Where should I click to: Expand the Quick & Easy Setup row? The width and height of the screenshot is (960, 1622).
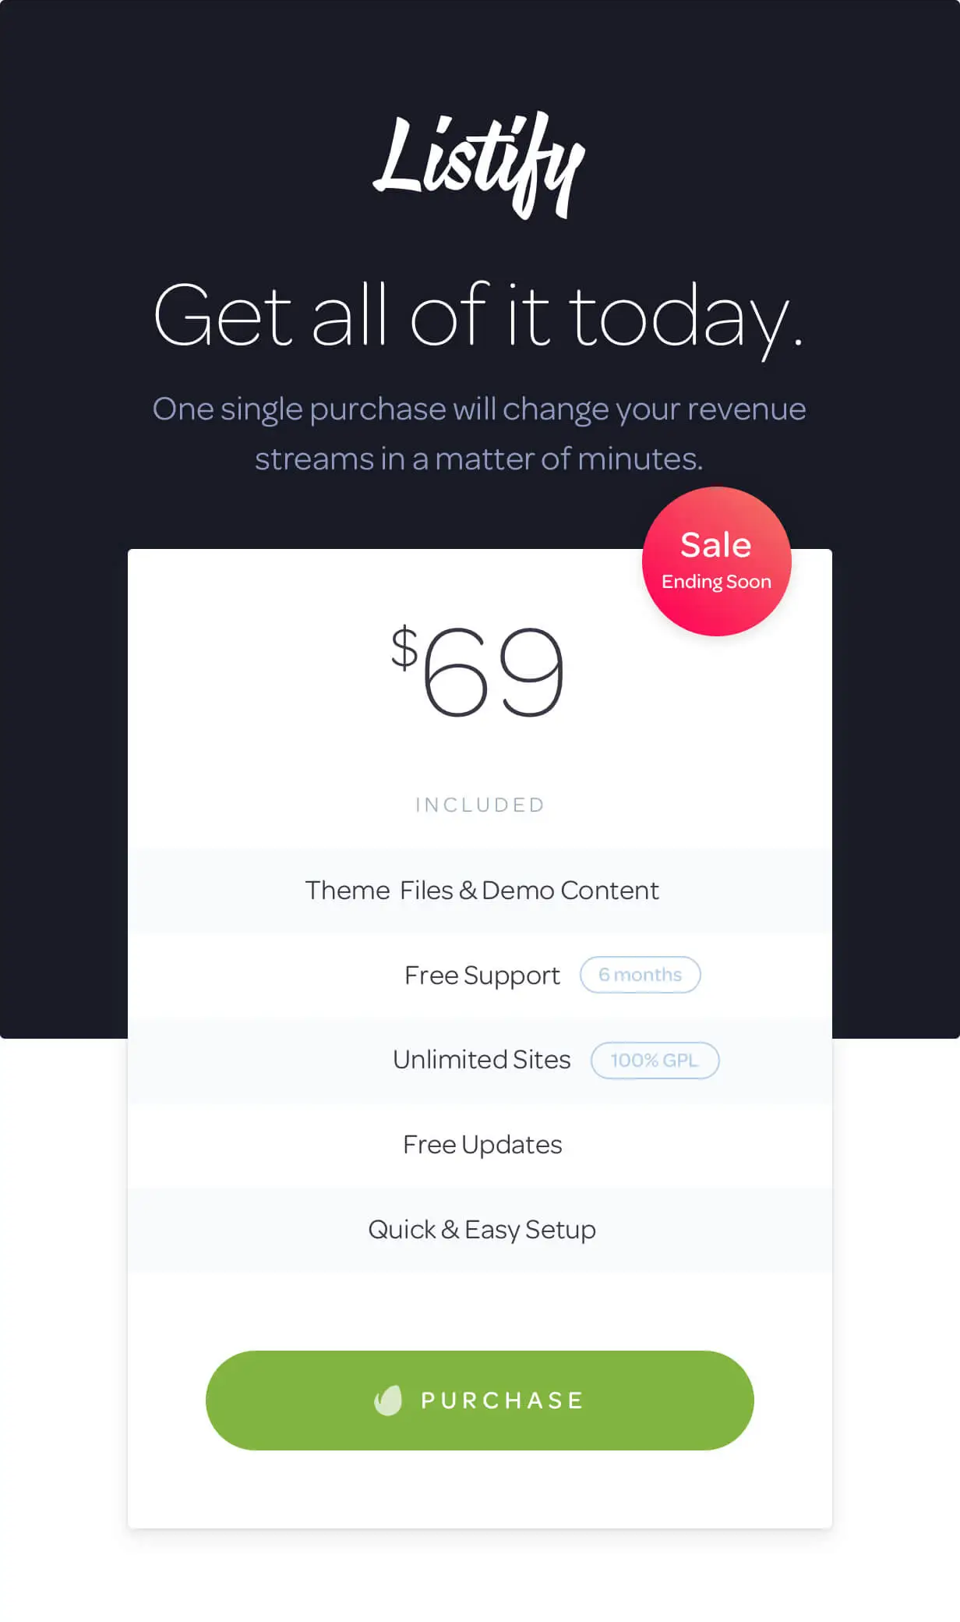(481, 1229)
